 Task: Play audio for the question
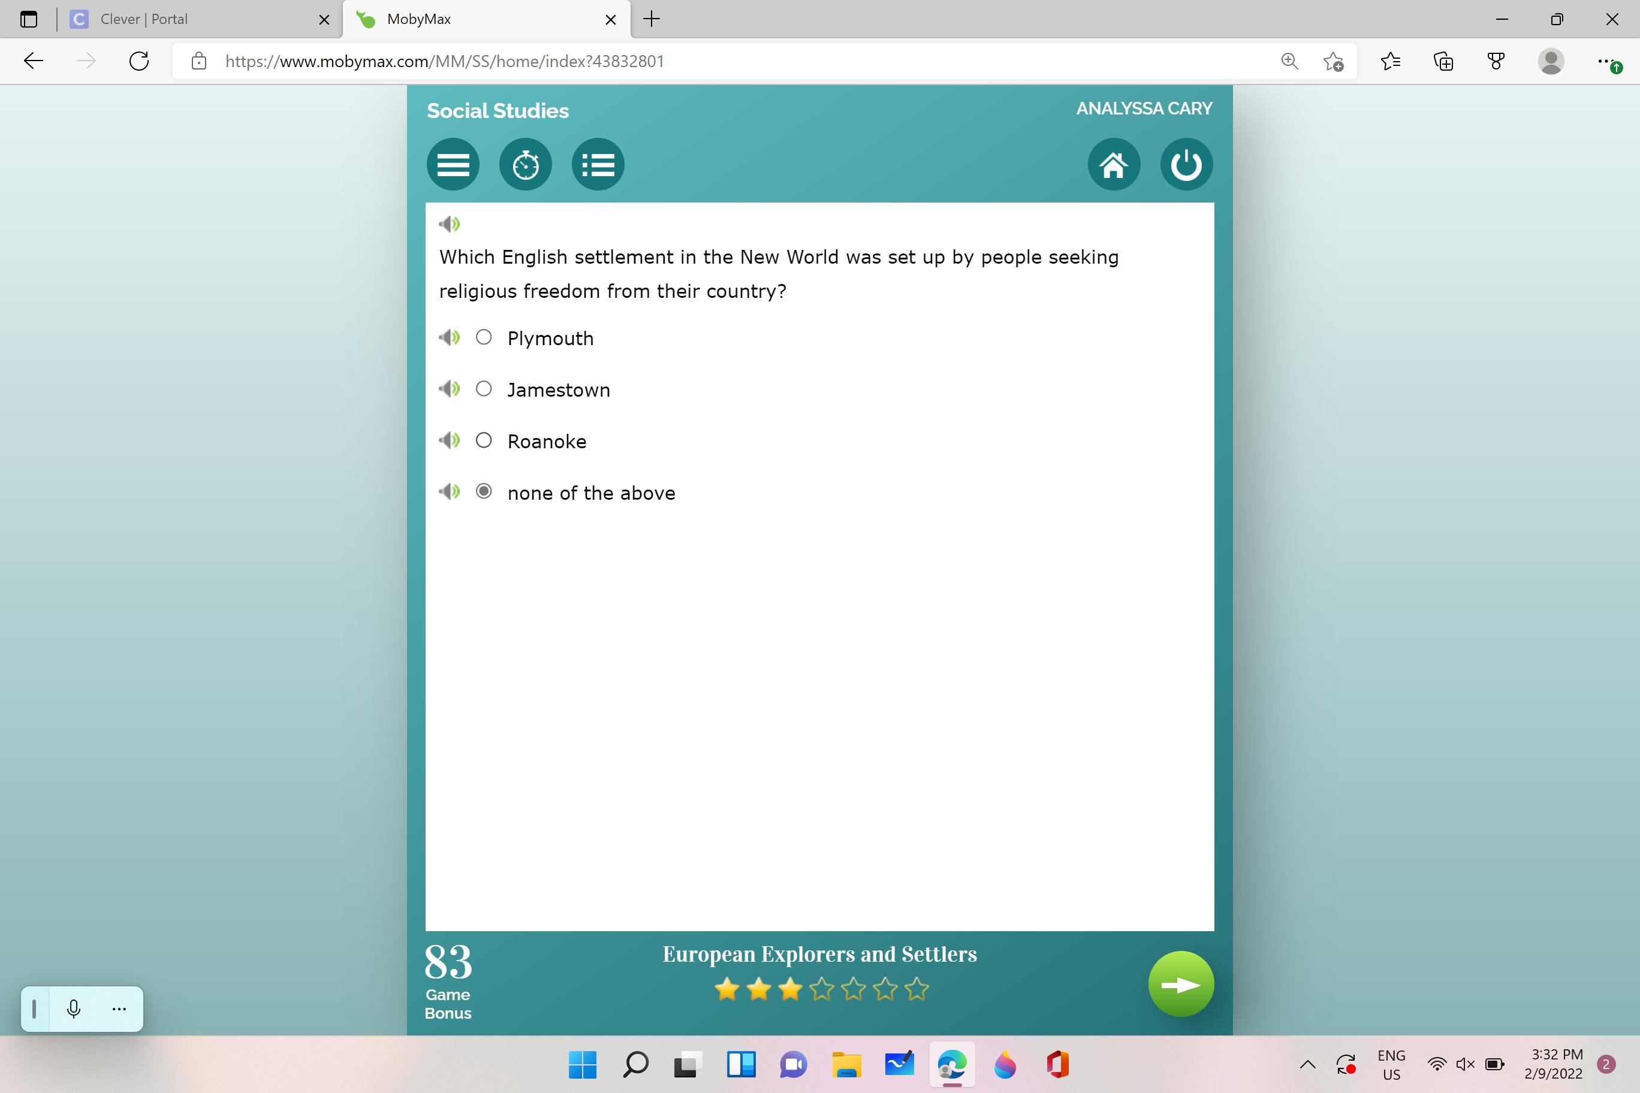[x=449, y=224]
